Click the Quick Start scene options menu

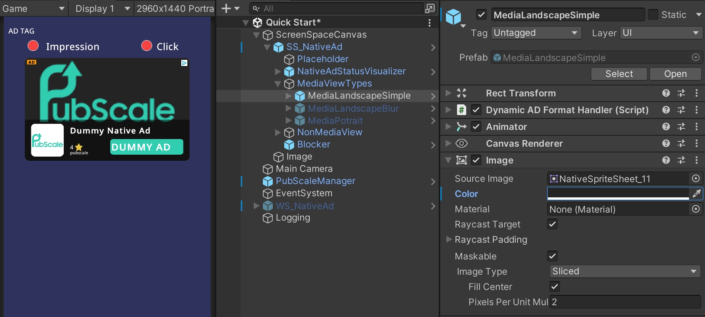430,22
